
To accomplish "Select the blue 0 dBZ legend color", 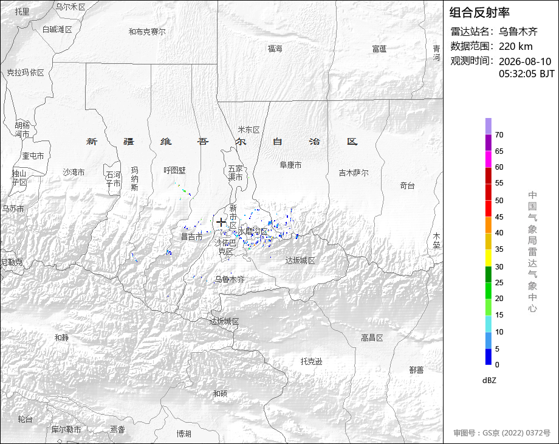I will pos(489,356).
